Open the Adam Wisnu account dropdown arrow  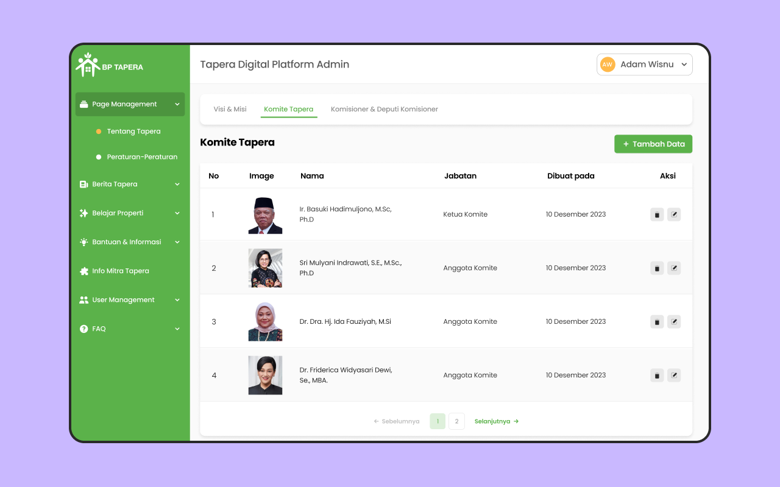684,65
